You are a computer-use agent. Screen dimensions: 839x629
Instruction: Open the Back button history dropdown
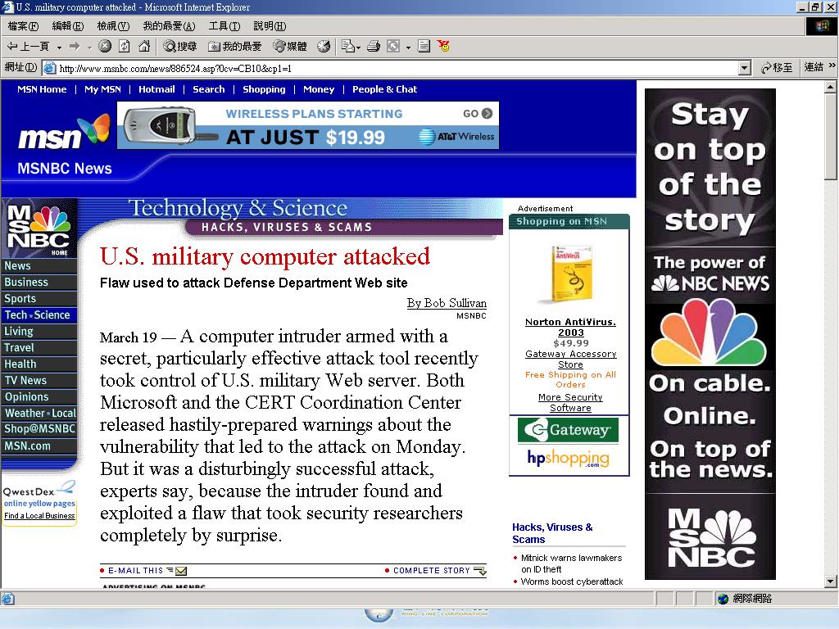59,47
